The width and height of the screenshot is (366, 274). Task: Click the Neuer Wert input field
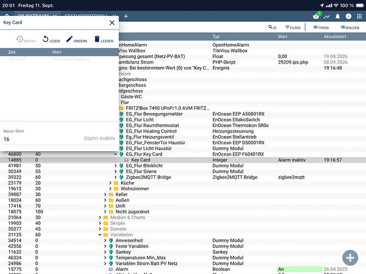click(59, 139)
